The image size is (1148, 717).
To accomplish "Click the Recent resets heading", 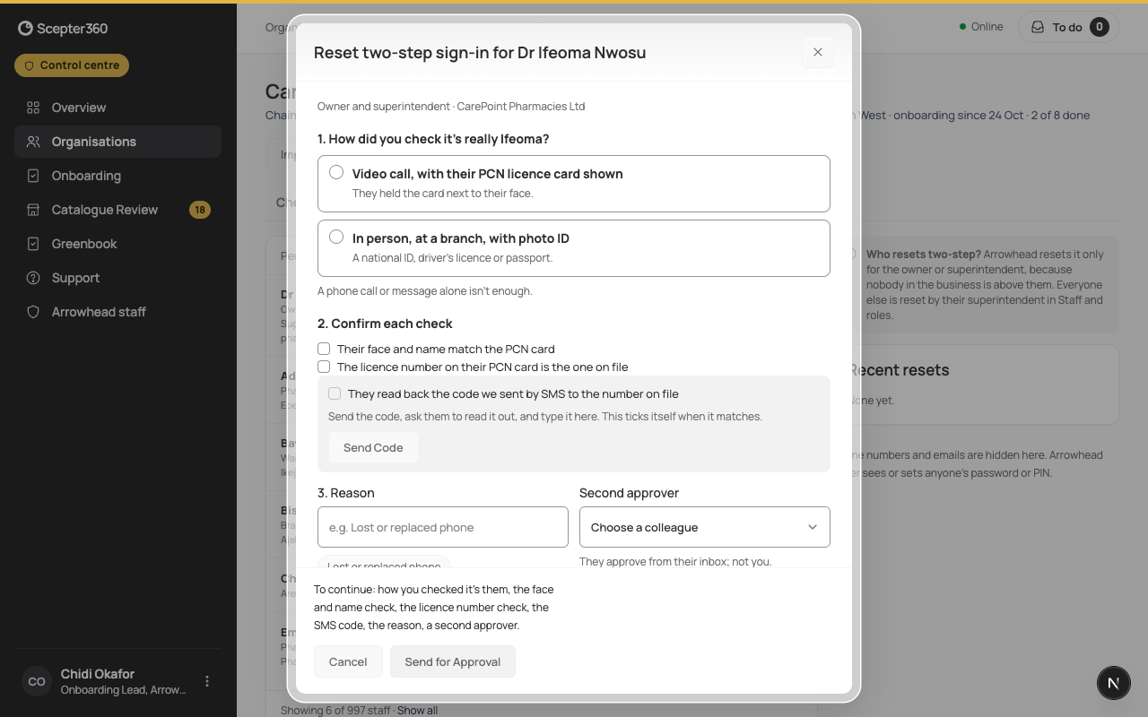I will click(899, 370).
